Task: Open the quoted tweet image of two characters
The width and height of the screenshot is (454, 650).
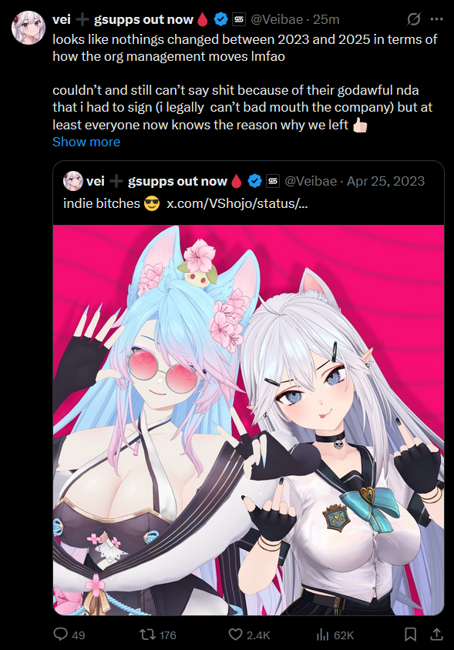Action: click(x=248, y=420)
